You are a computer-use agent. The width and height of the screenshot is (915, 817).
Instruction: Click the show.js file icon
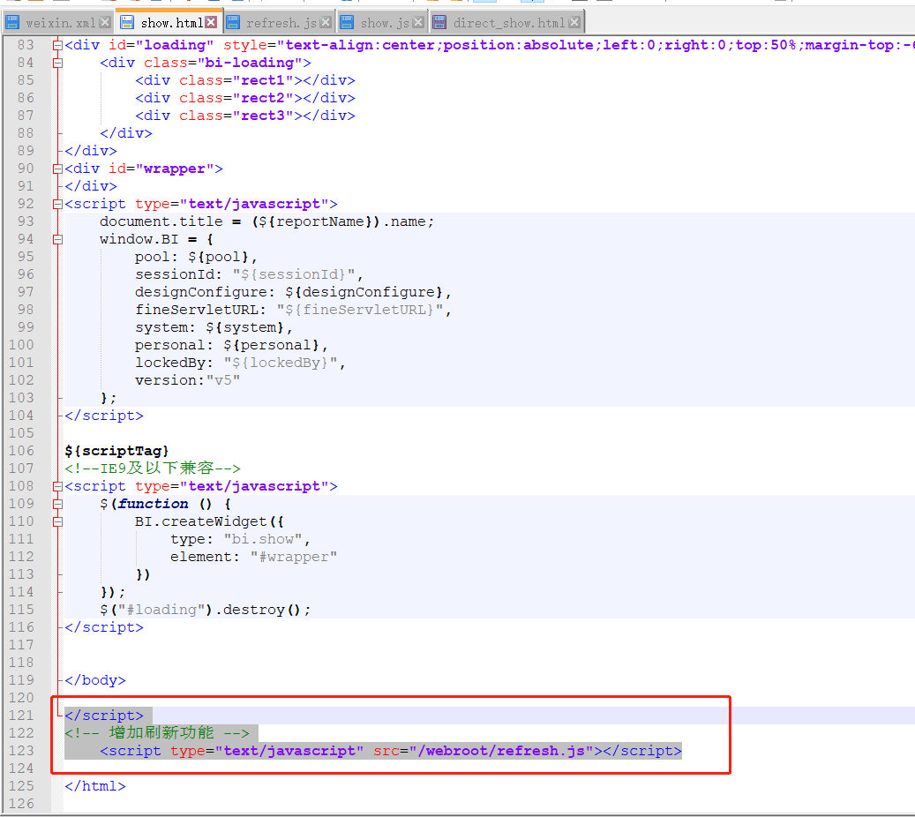point(347,23)
